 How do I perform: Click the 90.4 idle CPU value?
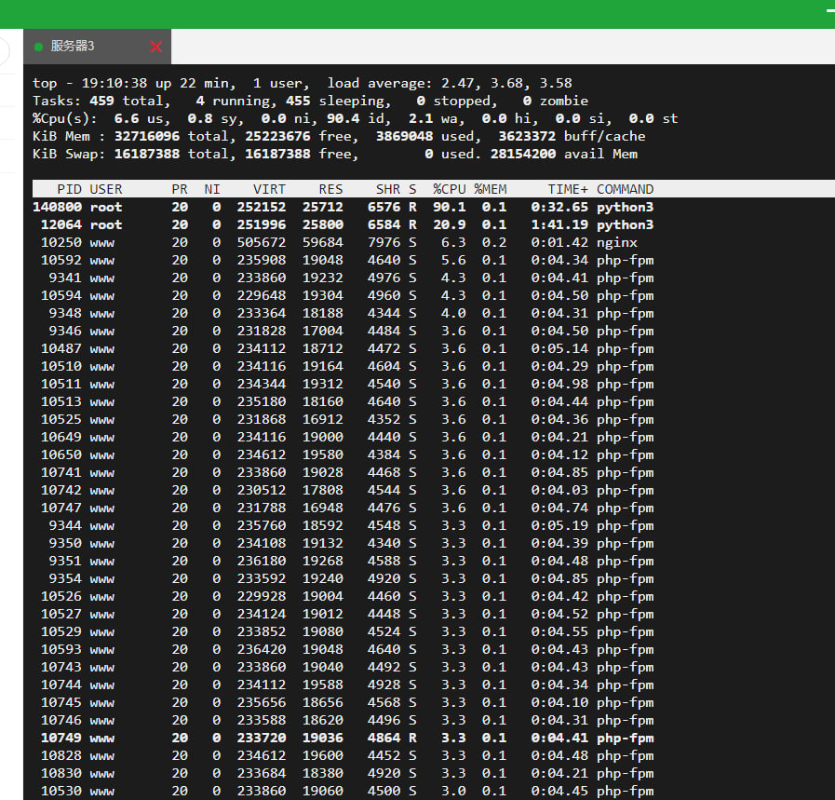tap(343, 118)
